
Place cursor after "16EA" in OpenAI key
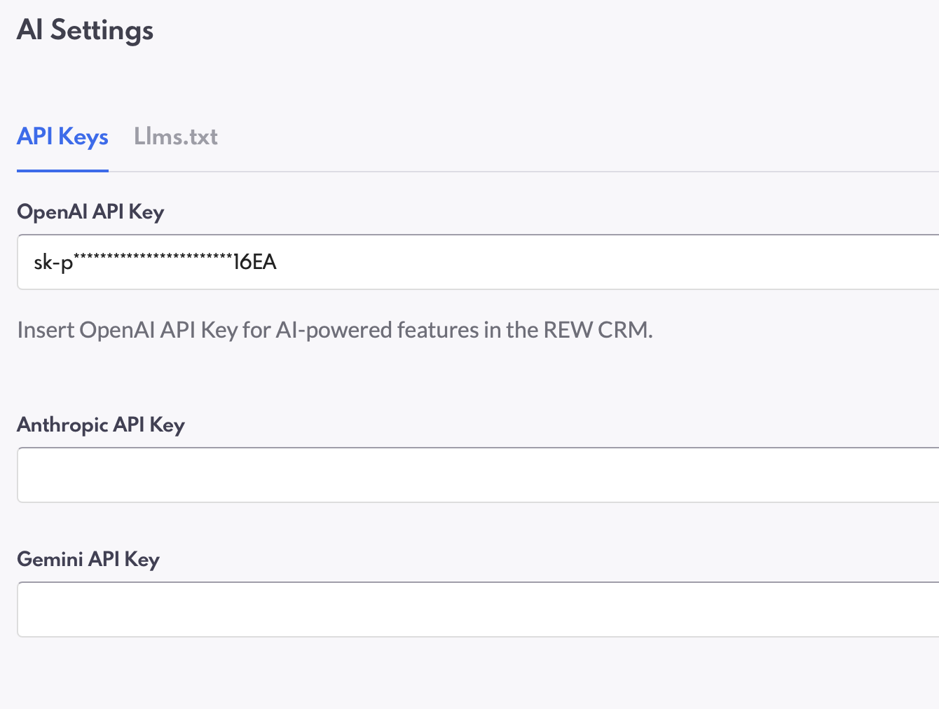point(277,262)
